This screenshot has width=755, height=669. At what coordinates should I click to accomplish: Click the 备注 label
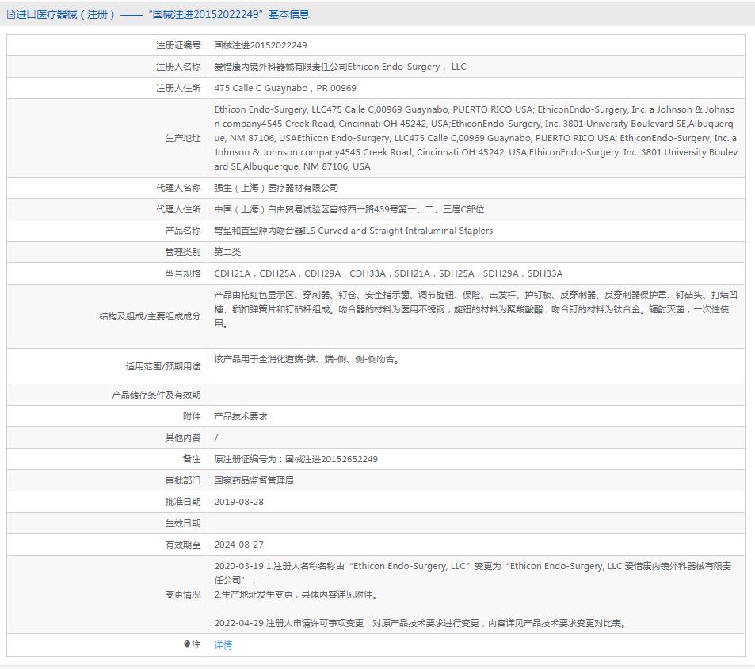tap(192, 459)
